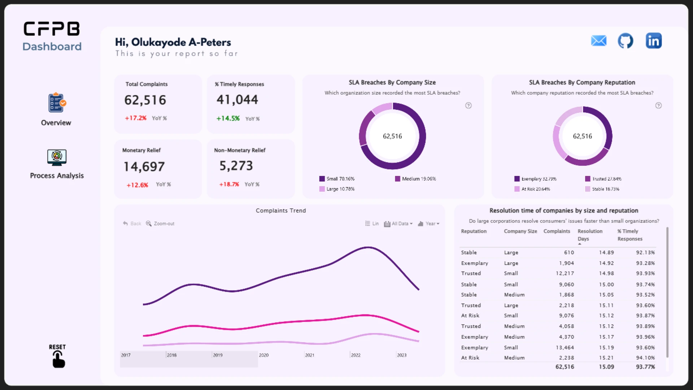Sort table by Complaints column header
Image resolution: width=693 pixels, height=390 pixels.
pos(557,231)
